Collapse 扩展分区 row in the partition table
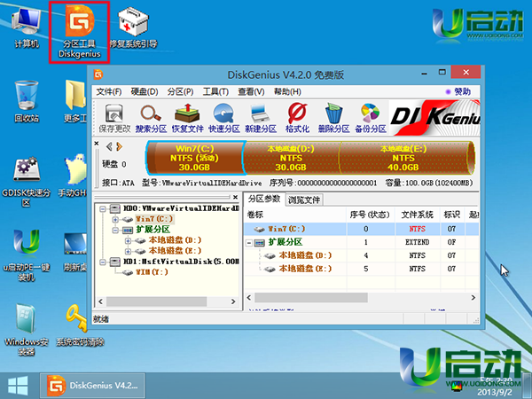This screenshot has width=532, height=399. [249, 243]
